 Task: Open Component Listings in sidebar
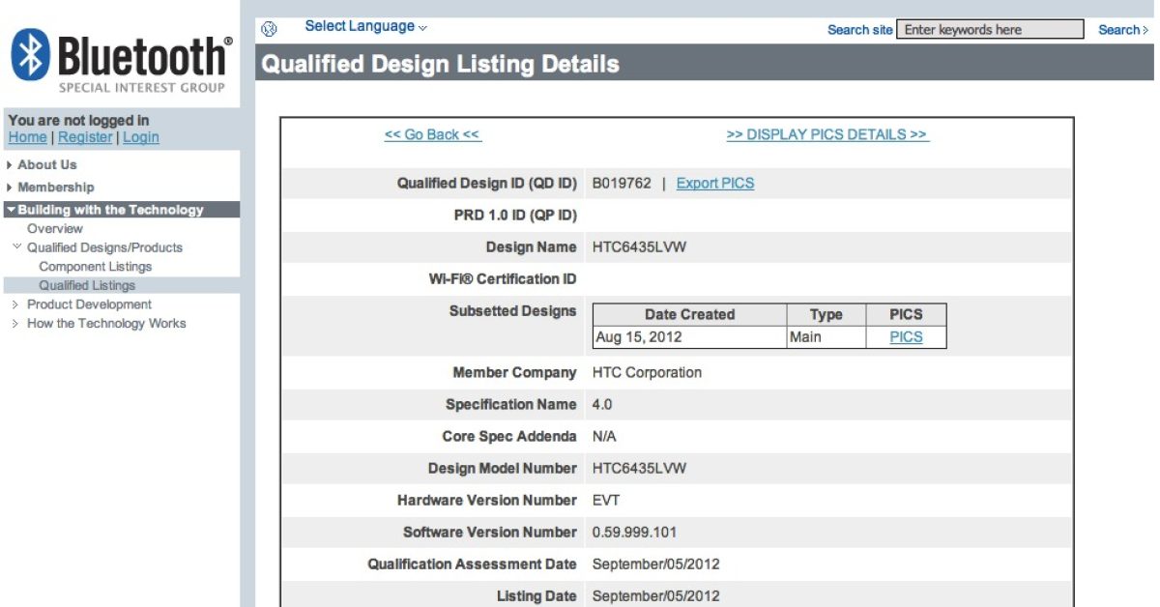coord(95,267)
